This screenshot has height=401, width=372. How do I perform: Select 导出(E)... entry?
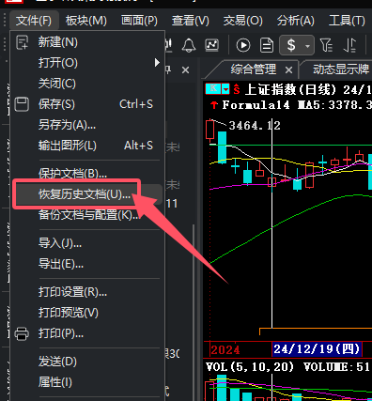[x=87, y=264]
